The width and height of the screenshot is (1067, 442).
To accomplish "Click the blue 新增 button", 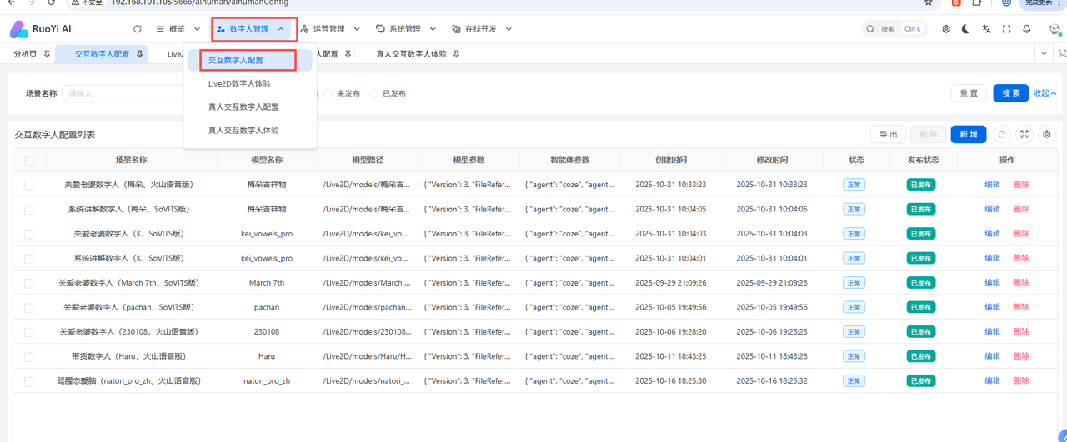I will (x=969, y=134).
